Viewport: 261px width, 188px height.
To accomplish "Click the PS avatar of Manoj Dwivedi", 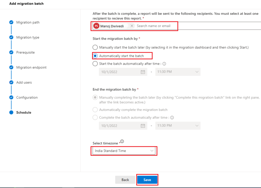I will [x=96, y=26].
